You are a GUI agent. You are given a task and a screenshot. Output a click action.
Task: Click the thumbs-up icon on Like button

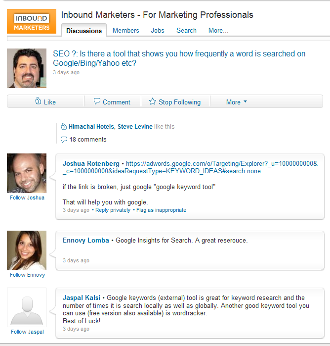38,101
